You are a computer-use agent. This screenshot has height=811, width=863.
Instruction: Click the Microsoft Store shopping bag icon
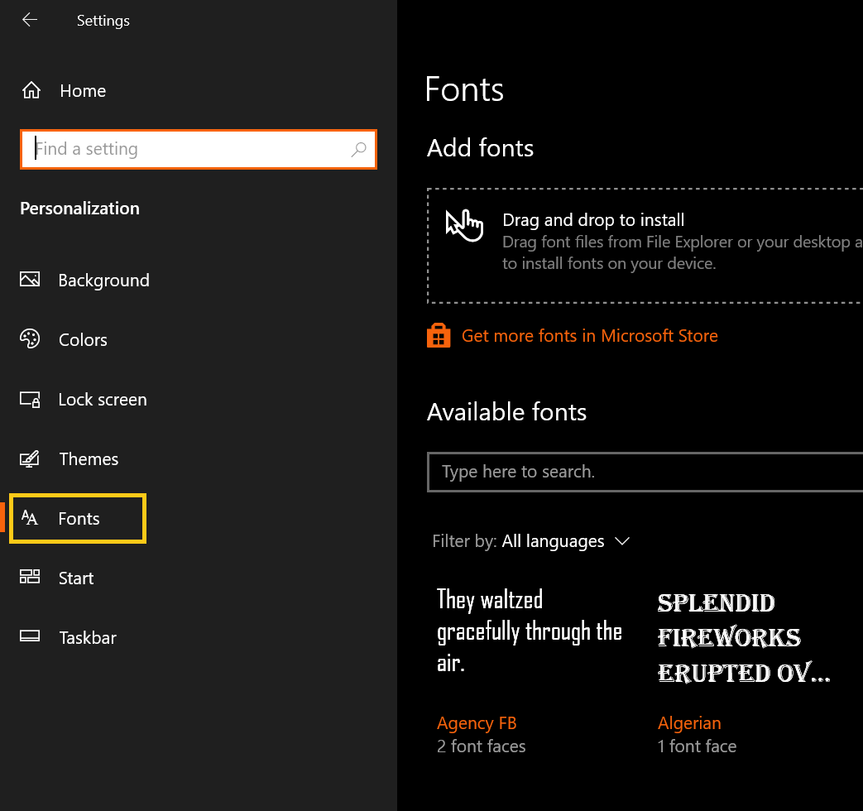438,335
